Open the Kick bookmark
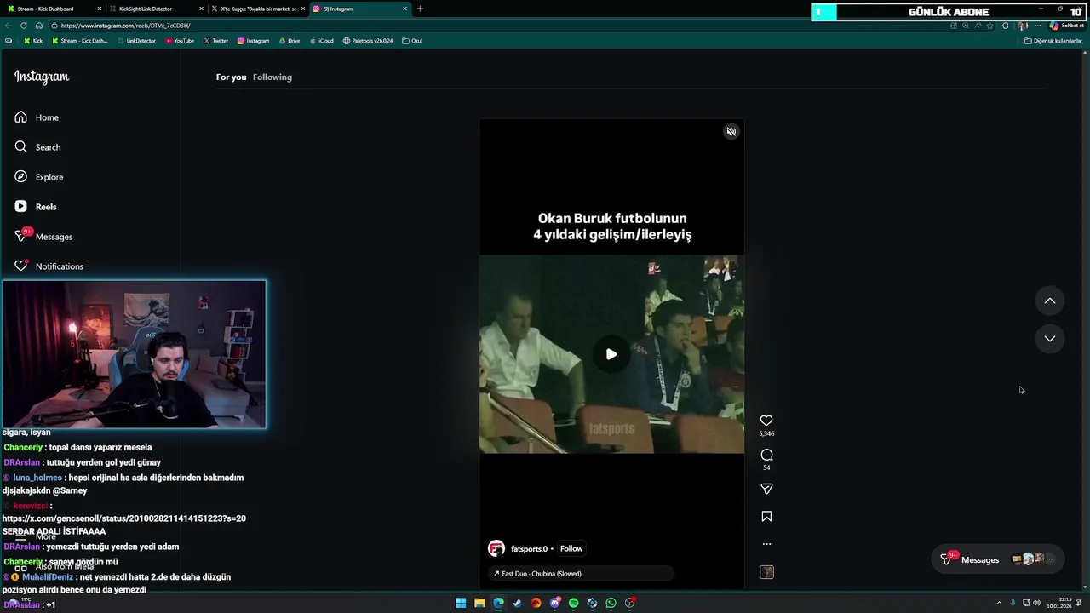Screen dimensions: 1090x613 (33, 41)
